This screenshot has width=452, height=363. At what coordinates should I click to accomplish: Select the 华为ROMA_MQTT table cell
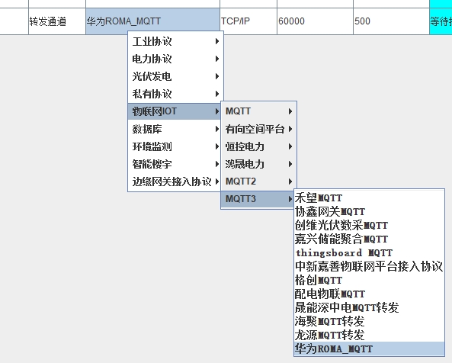coord(152,21)
